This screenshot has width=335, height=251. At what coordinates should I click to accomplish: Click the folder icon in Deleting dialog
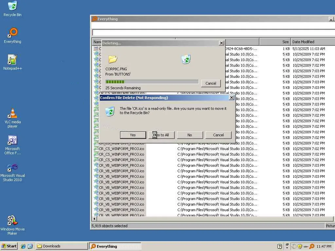tap(113, 59)
